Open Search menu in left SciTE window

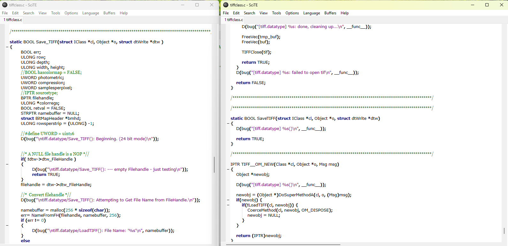pos(28,13)
